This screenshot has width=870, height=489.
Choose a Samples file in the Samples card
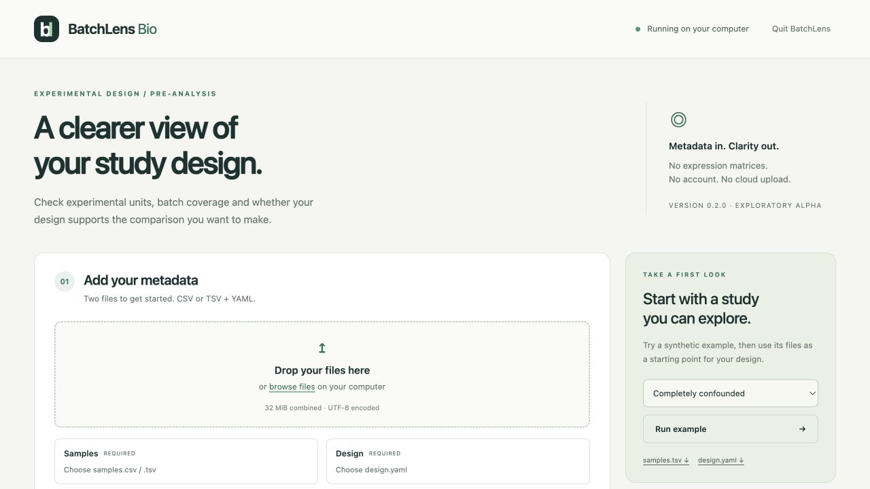click(x=186, y=461)
